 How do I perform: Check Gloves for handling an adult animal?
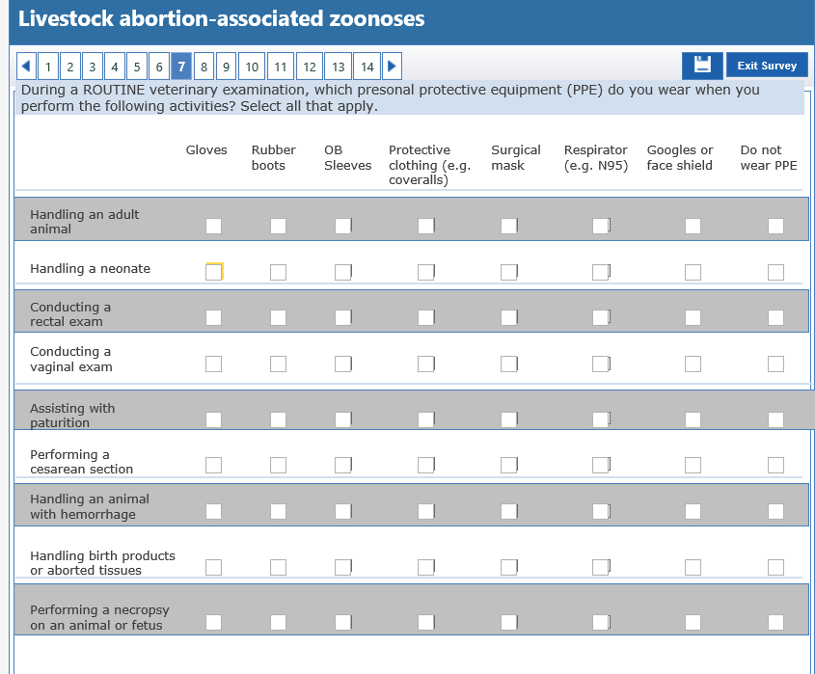[x=213, y=226]
